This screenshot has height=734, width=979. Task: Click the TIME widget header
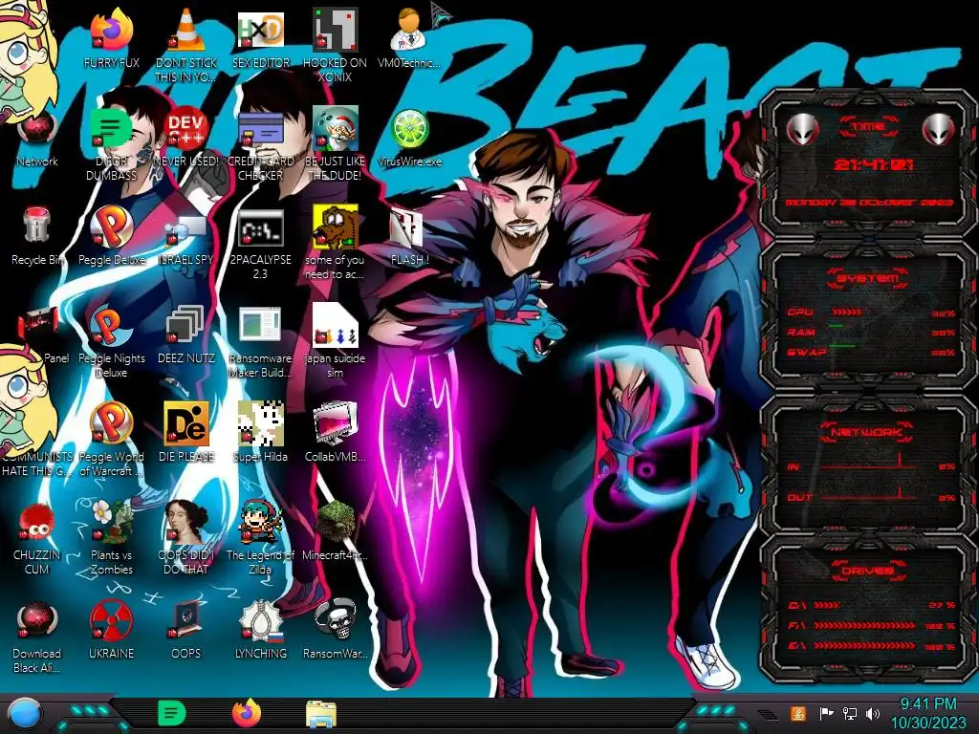click(868, 127)
